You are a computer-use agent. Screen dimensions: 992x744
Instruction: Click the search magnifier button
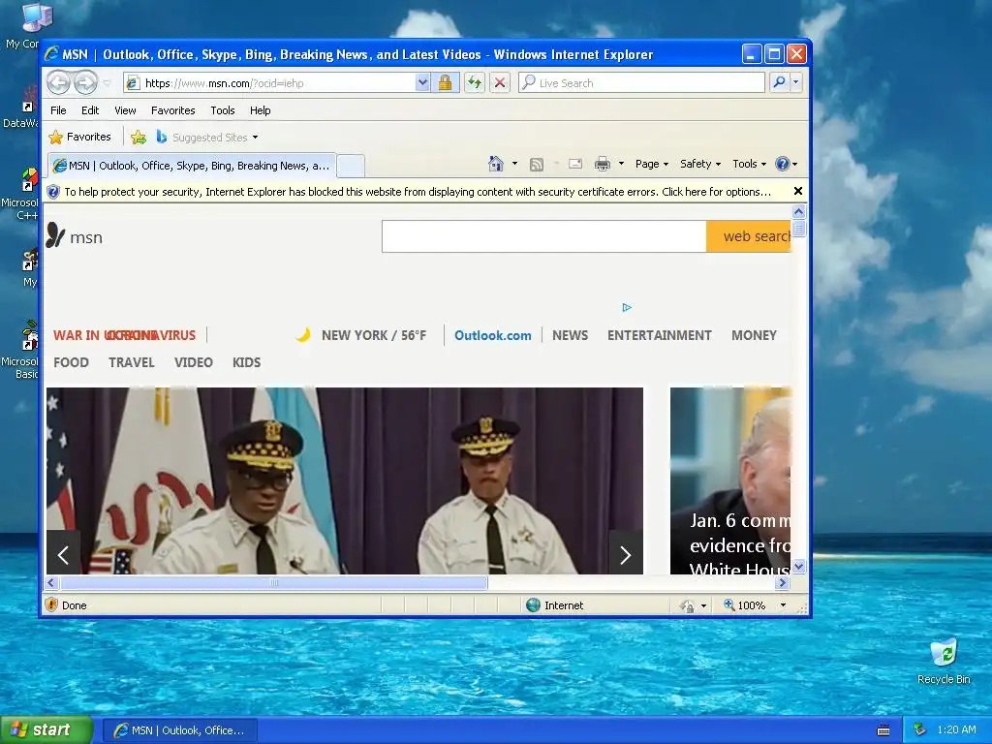(780, 83)
